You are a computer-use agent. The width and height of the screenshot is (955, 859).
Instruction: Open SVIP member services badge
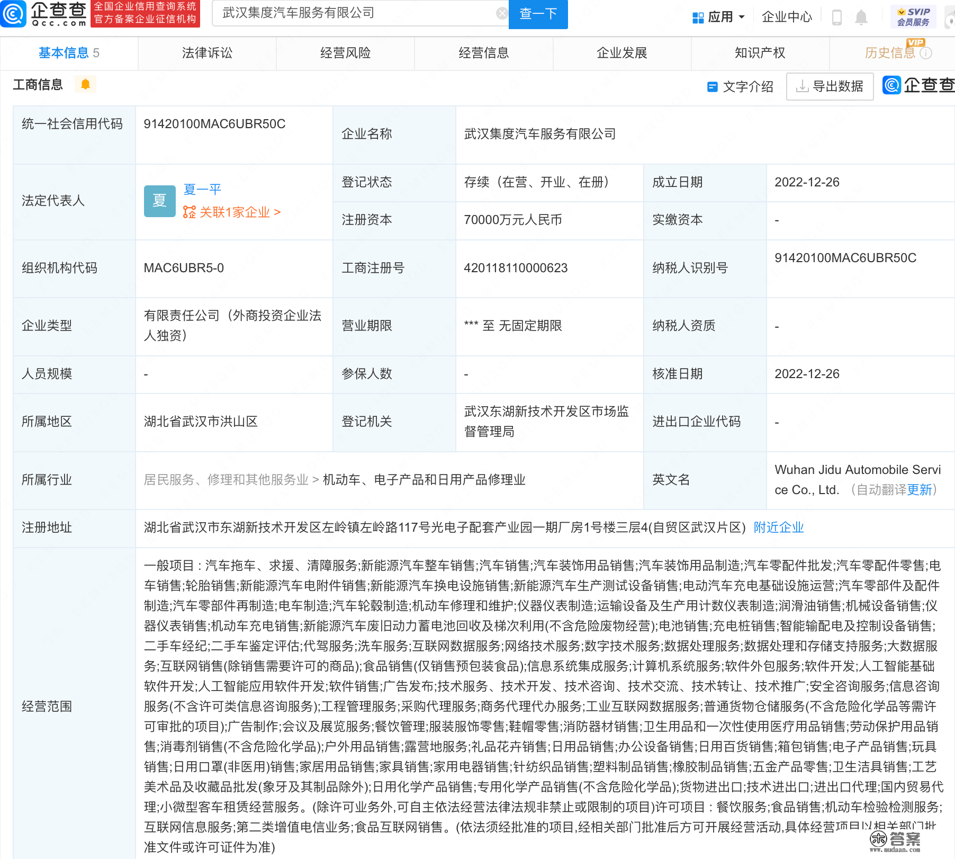pos(913,17)
